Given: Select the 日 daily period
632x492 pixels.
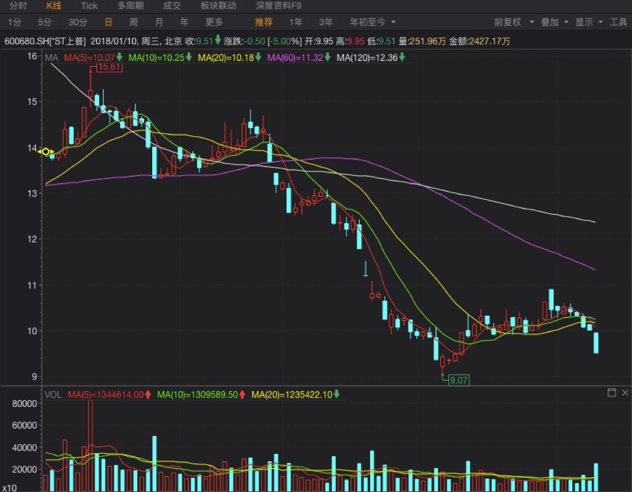Looking at the screenshot, I should 108,22.
